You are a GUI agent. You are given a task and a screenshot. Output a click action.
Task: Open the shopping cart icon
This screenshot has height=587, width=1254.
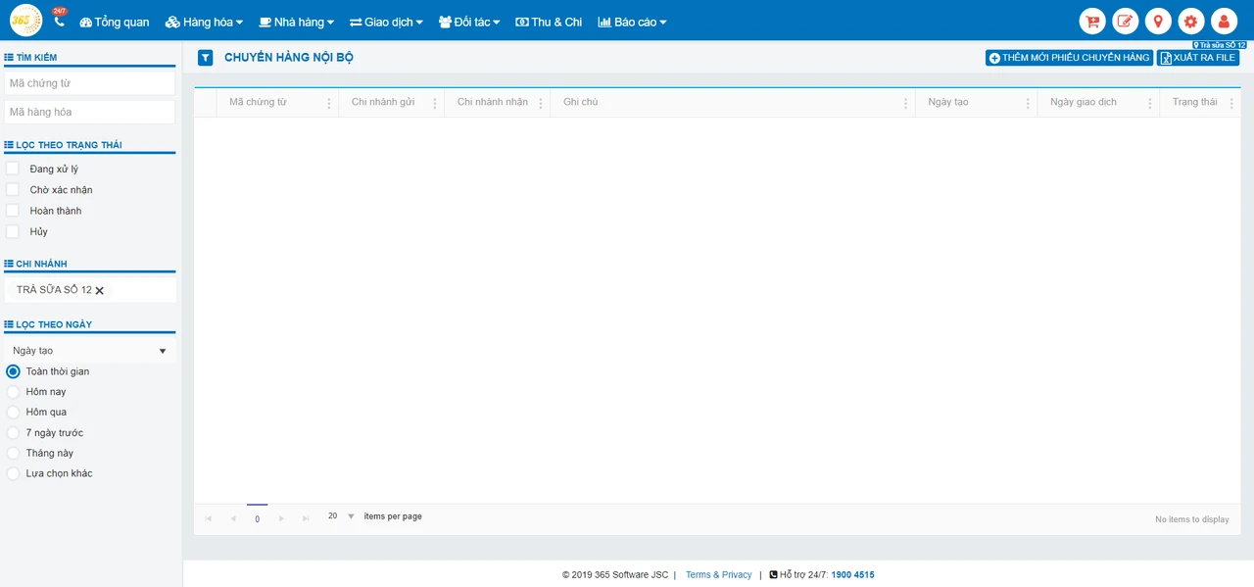[1091, 21]
